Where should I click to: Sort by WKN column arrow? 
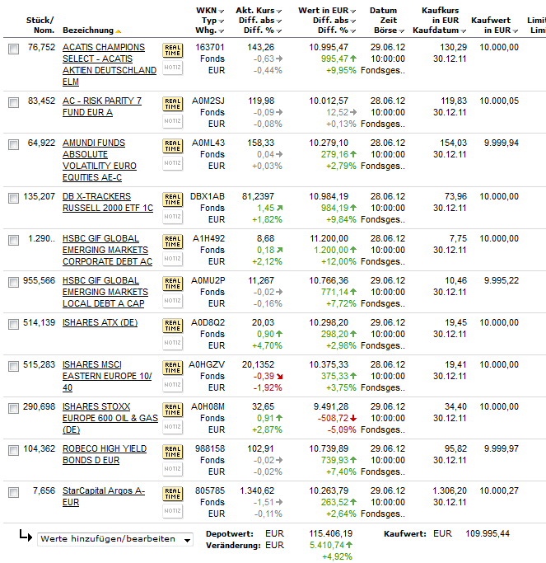coord(221,12)
